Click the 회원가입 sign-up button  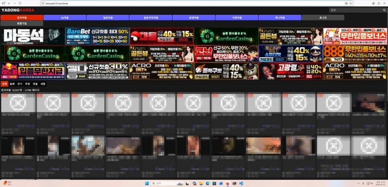tap(22, 23)
